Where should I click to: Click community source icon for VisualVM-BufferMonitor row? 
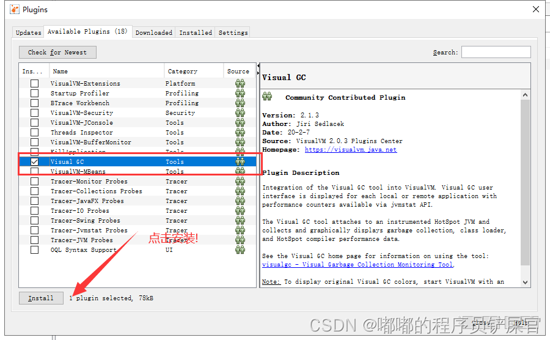[240, 142]
